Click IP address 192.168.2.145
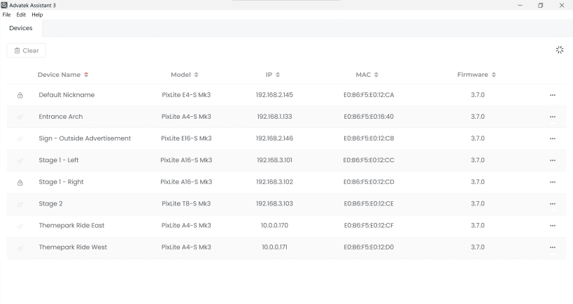Viewport: 573px width, 304px height. pos(274,95)
